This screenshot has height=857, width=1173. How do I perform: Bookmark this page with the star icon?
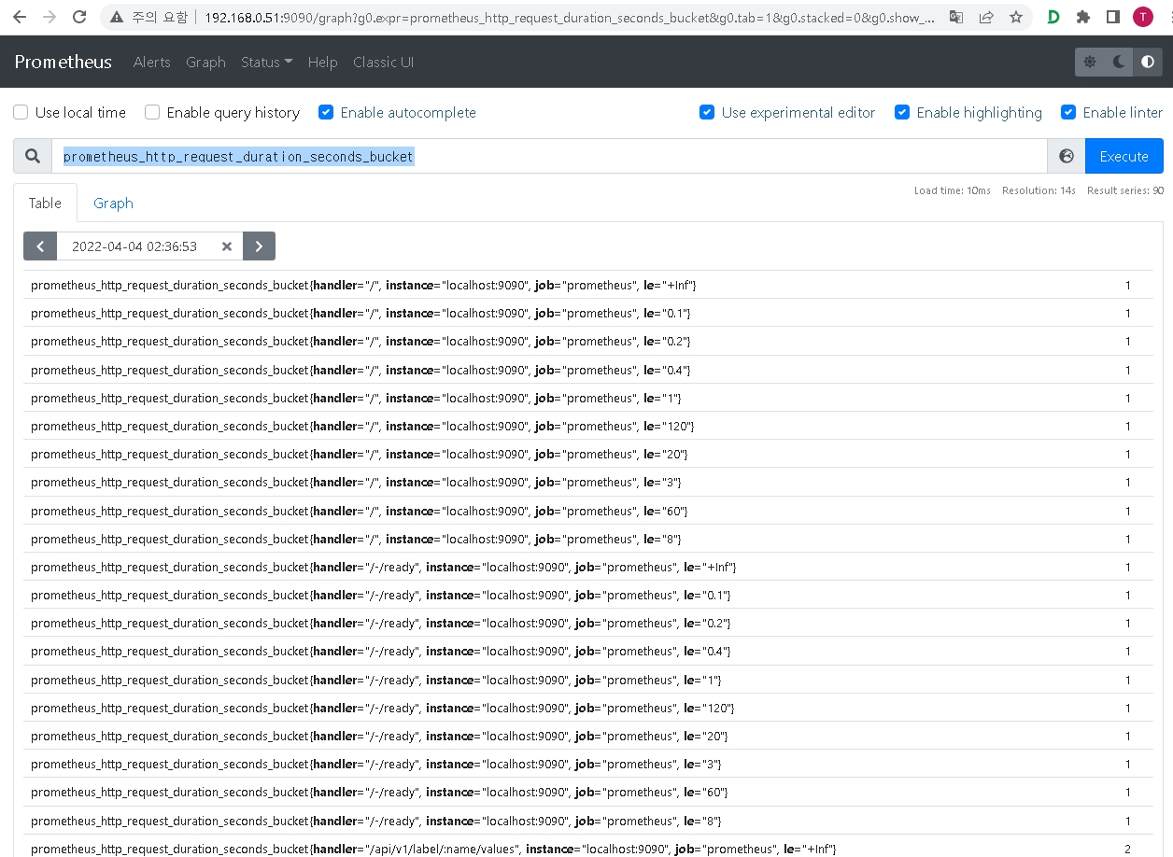coord(1016,17)
